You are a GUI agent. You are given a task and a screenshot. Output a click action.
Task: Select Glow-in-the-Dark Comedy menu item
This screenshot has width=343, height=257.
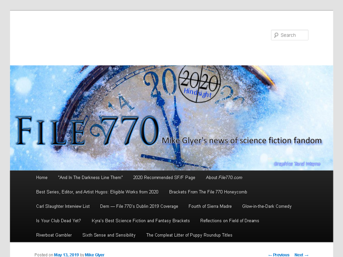point(267,206)
